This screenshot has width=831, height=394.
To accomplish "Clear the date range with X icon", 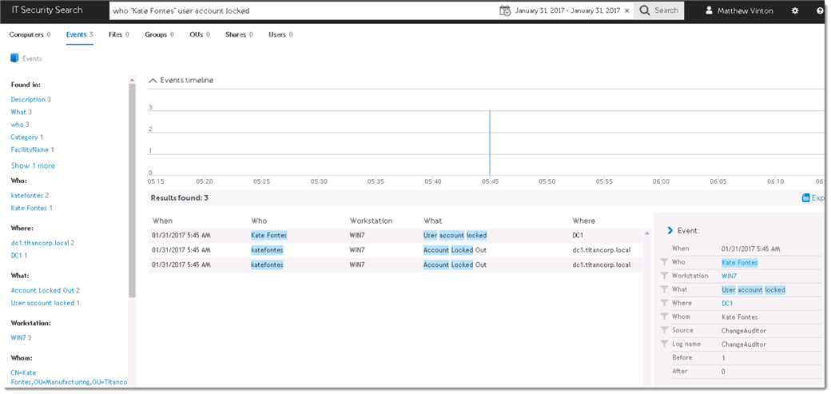I will (x=627, y=10).
